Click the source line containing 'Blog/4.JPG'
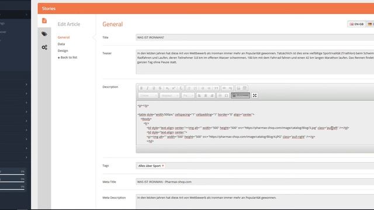The image size is (374, 210). pyautogui.click(x=231, y=137)
